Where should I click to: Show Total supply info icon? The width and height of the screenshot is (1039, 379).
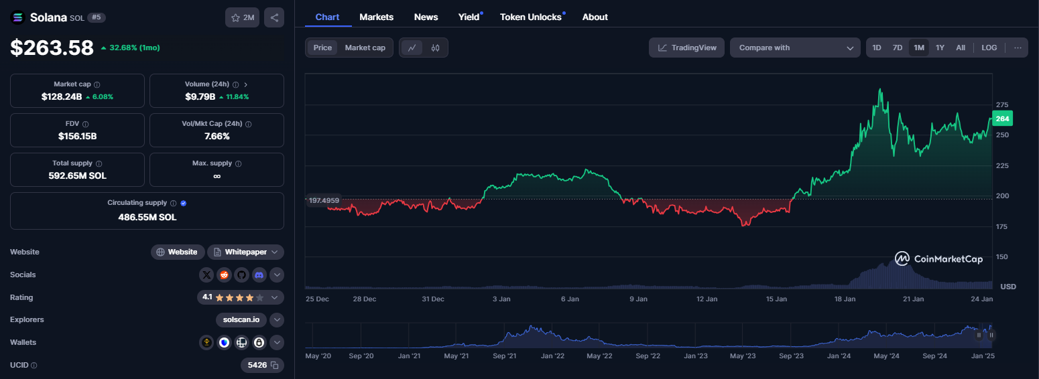pyautogui.click(x=99, y=163)
